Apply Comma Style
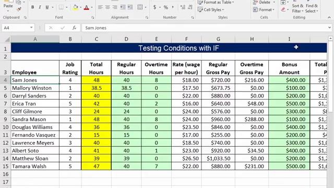The height and width of the screenshot is (188, 334). 173,7
